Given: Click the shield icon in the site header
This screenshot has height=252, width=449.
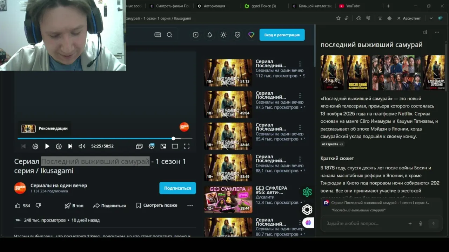Looking at the screenshot, I should pos(237,35).
